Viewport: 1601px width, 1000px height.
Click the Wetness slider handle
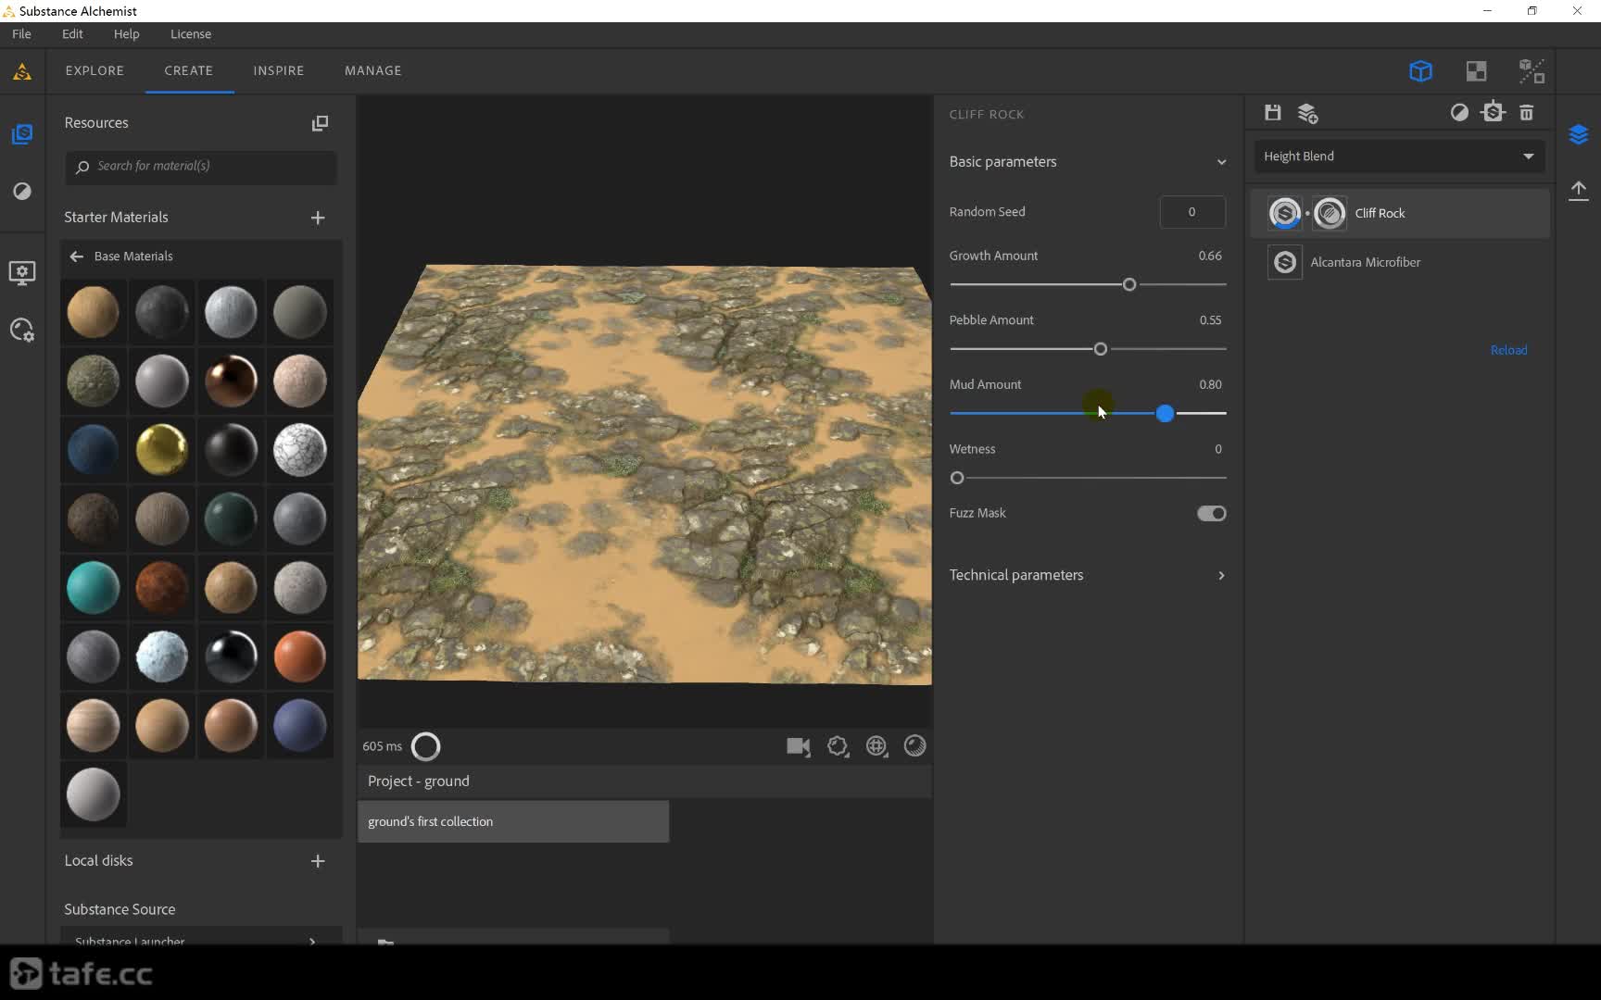click(957, 479)
